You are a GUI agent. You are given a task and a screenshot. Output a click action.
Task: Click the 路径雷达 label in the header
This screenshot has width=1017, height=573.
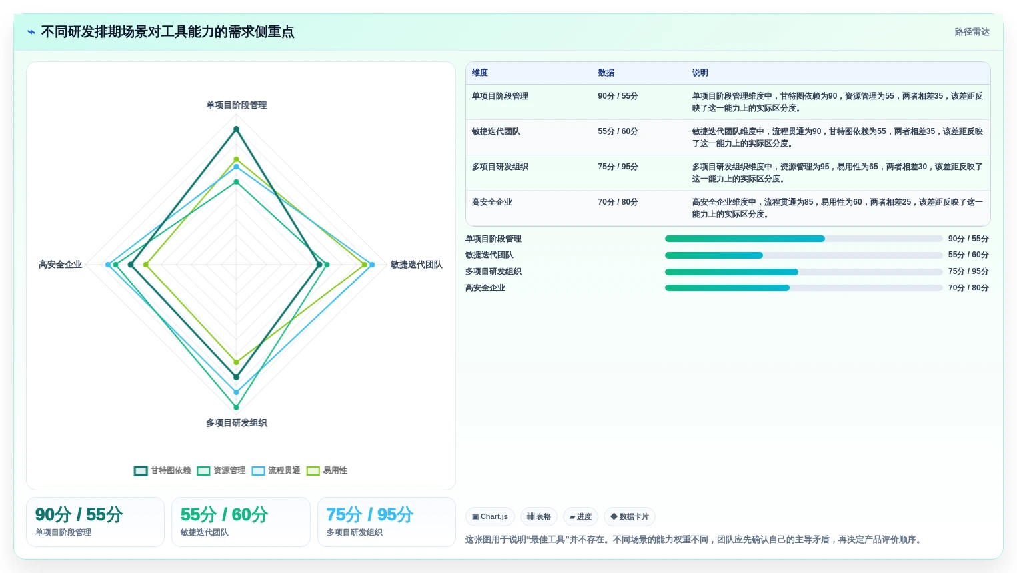pyautogui.click(x=972, y=32)
